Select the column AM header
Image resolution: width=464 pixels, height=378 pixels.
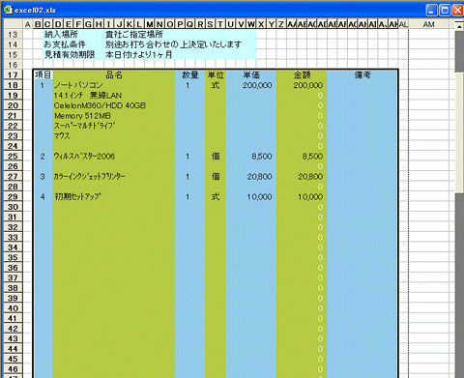tap(428, 24)
